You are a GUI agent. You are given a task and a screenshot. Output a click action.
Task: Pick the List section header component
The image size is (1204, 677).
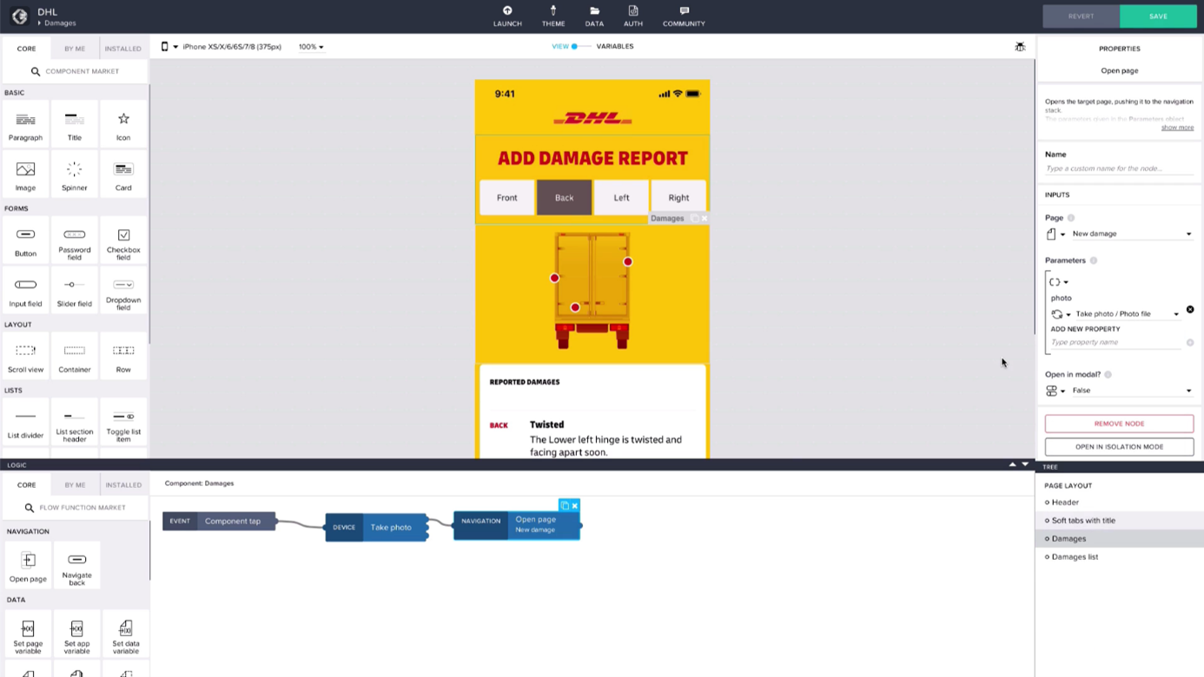(75, 424)
